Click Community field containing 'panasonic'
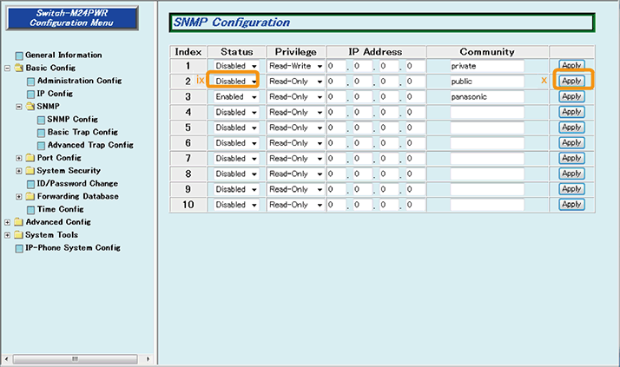This screenshot has width=620, height=367. (x=486, y=97)
